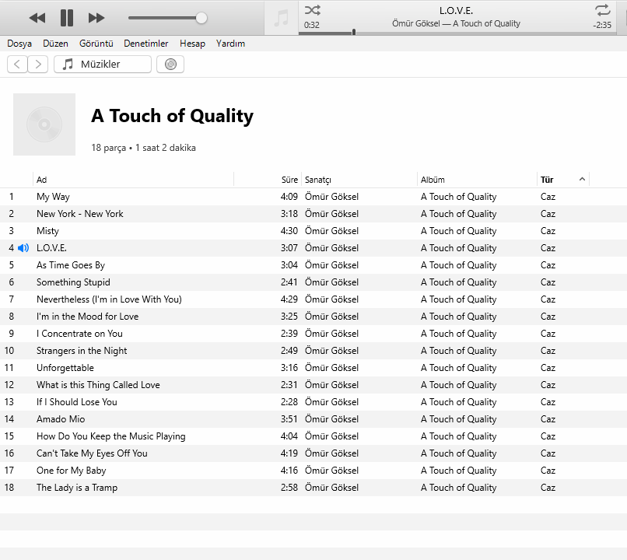This screenshot has width=627, height=560.
Task: Select As Time Goes By
Action: coord(71,265)
